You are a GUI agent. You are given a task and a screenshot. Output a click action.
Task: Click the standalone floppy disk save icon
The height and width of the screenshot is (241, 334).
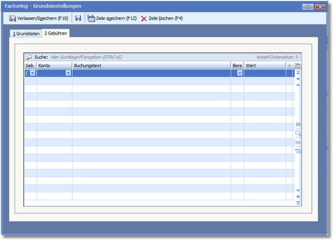pos(78,18)
